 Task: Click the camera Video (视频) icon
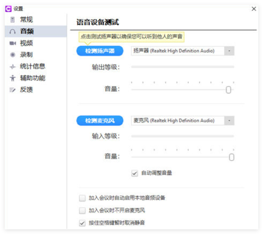13,43
